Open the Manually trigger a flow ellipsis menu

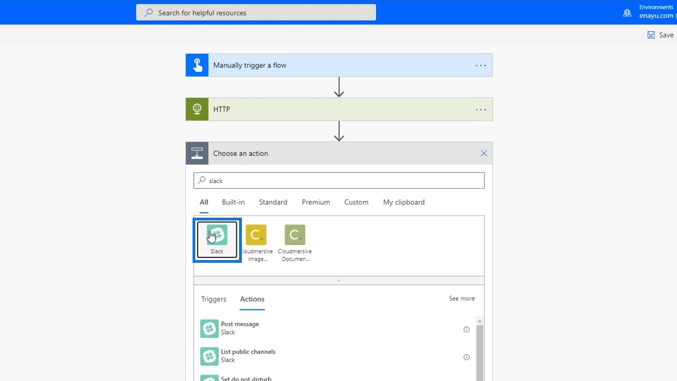click(x=481, y=66)
